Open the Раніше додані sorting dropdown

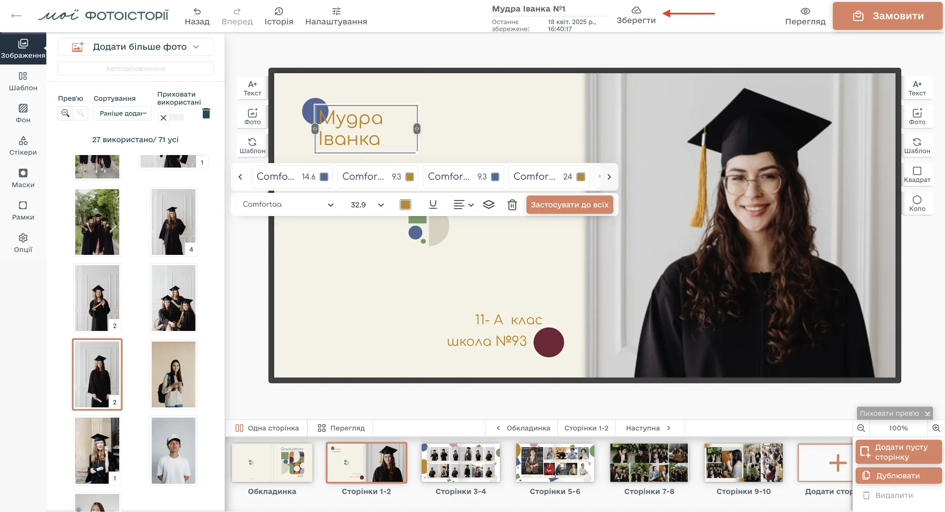pyautogui.click(x=122, y=114)
